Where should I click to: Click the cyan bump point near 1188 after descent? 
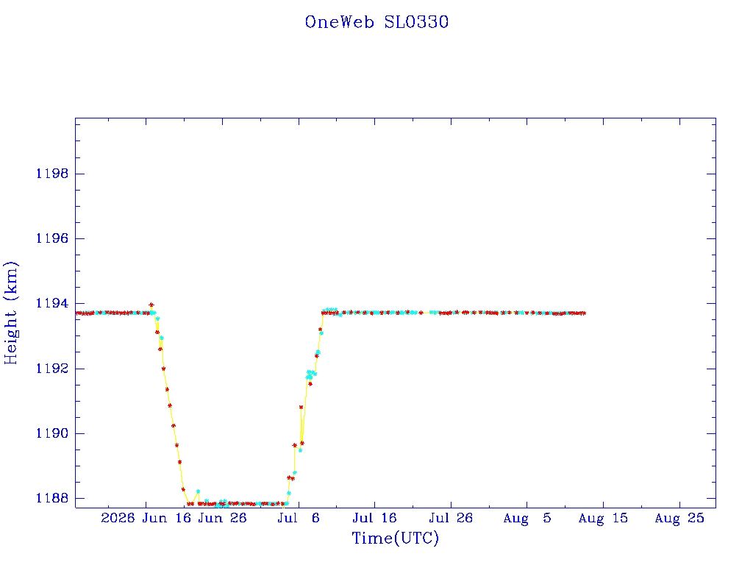pos(198,491)
